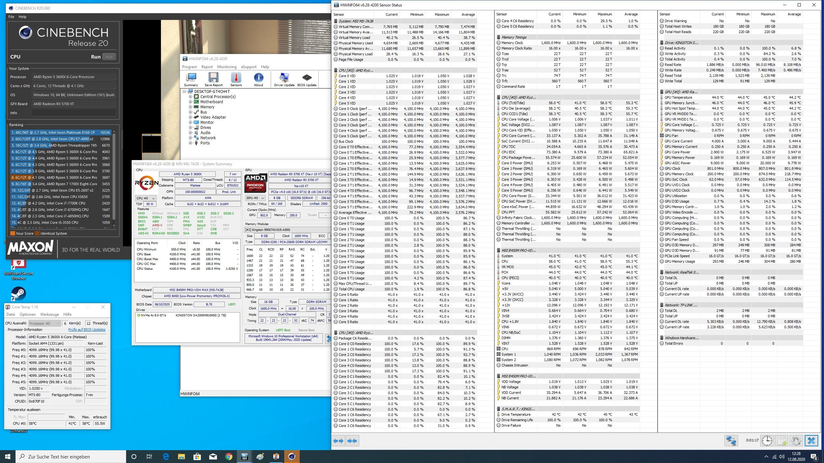Screen dimensions: 824x463
Task: Click 'Prüfe auf BIOS Updates' link
Action: [87, 330]
